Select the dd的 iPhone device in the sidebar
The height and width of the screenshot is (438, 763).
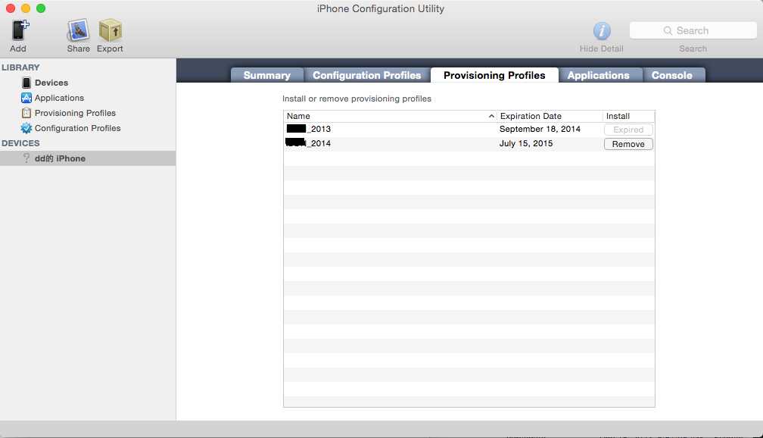pos(88,158)
